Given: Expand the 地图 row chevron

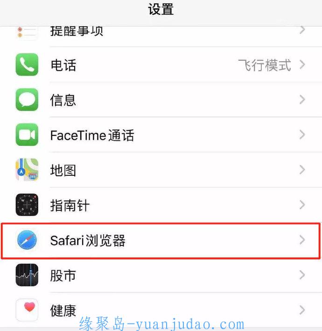Looking at the screenshot, I should pos(302,170).
